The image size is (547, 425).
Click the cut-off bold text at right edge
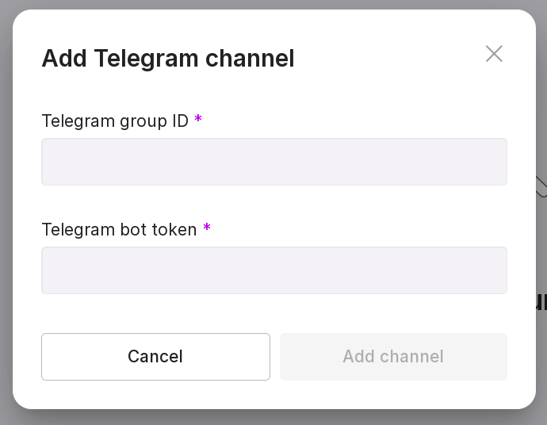541,302
